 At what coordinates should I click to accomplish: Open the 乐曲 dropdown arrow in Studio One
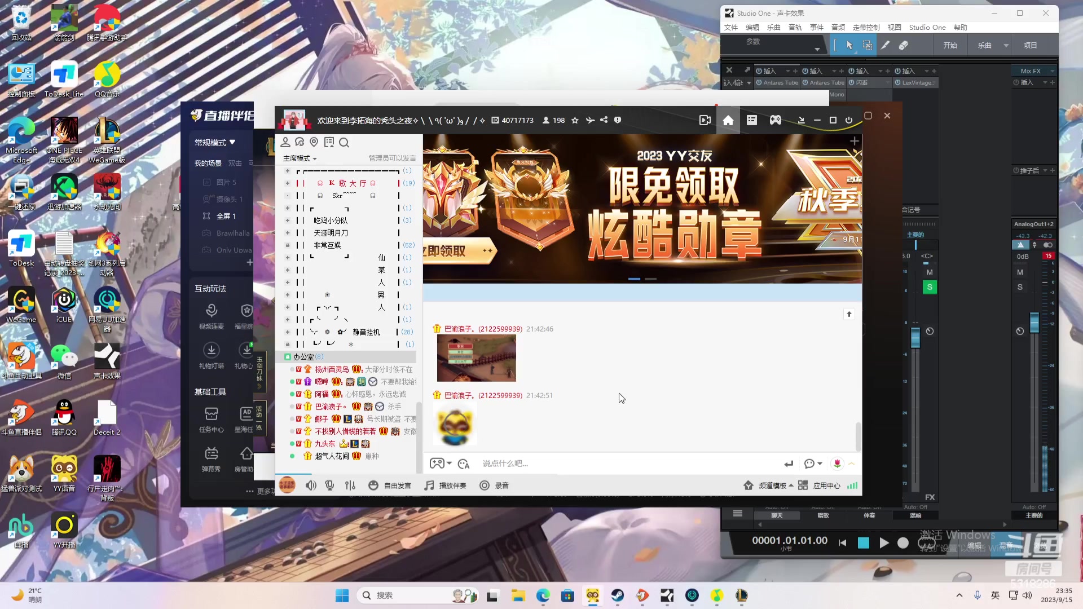point(1006,46)
